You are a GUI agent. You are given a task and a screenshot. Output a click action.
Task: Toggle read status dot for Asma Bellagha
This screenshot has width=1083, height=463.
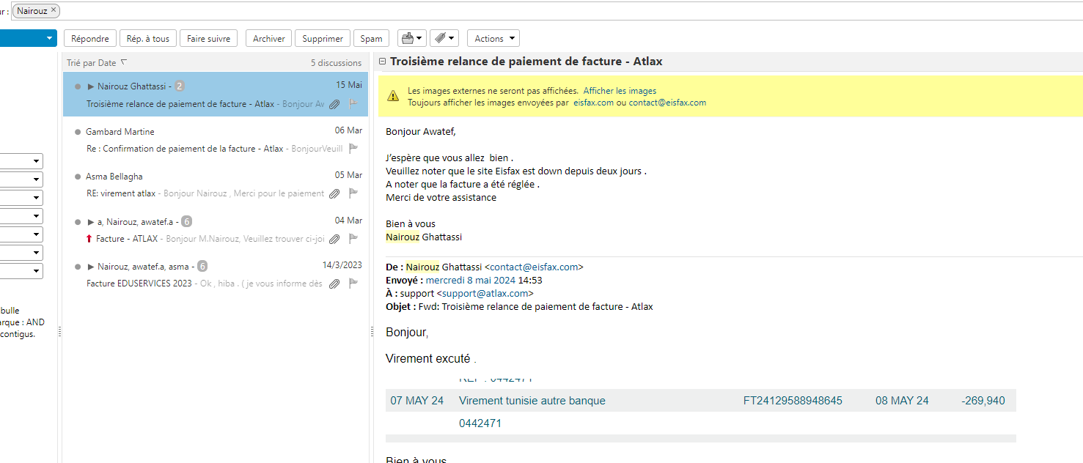[x=78, y=177]
